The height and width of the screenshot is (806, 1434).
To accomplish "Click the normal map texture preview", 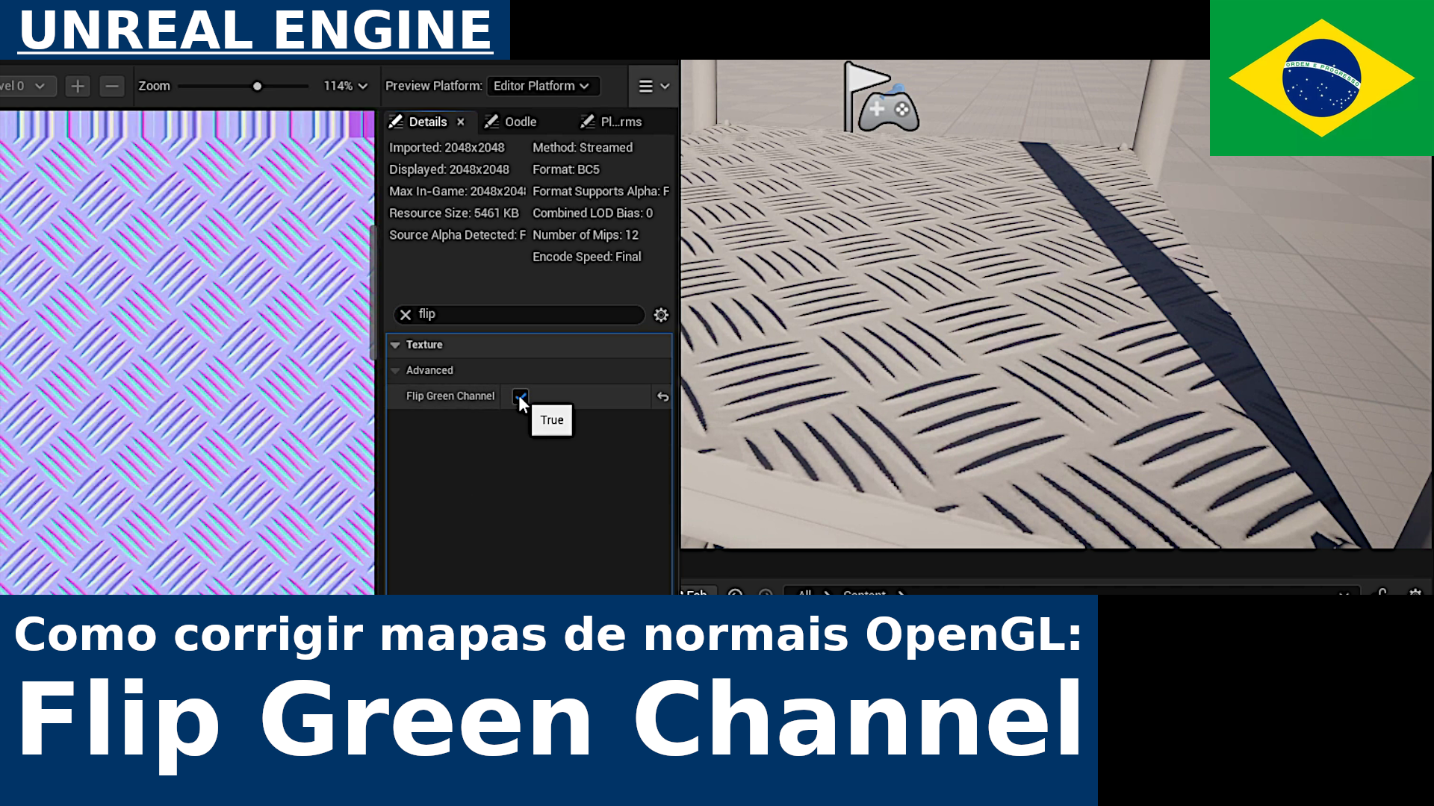I will [187, 352].
